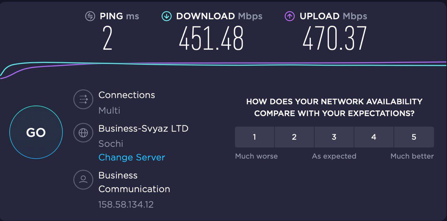Click the server globe icon

(83, 133)
